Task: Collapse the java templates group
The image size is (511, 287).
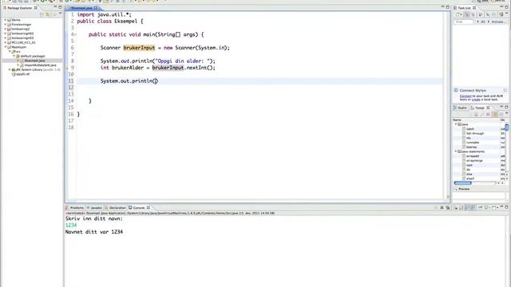Action: click(x=456, y=124)
